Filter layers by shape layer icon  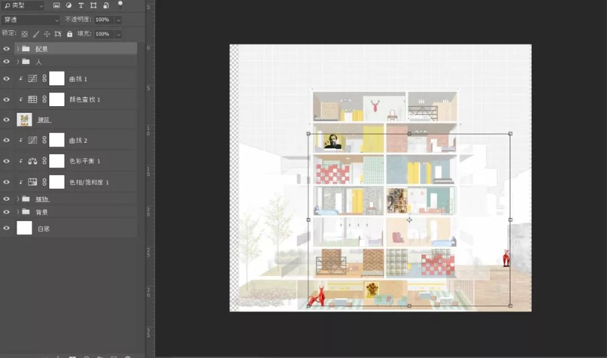93,6
